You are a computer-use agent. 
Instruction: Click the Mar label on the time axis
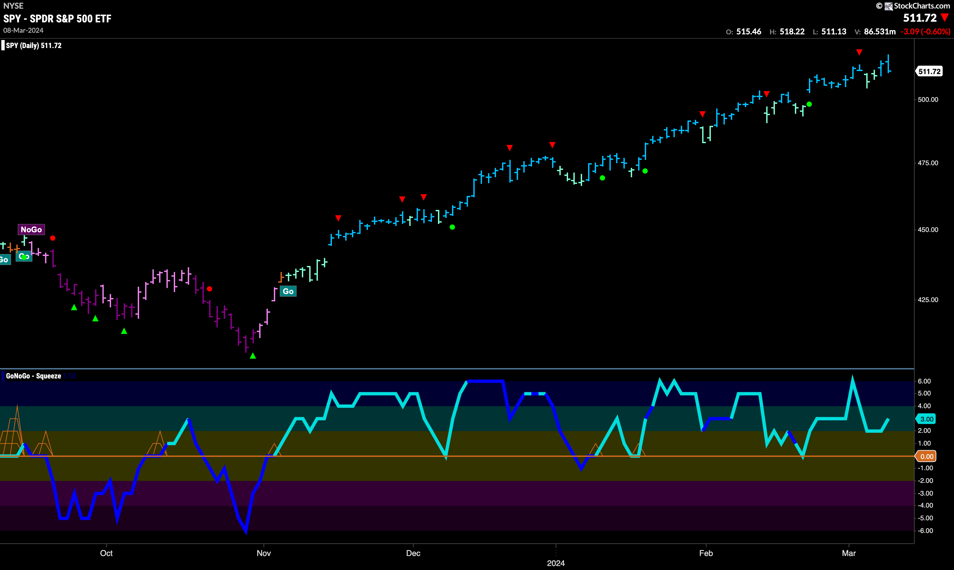pyautogui.click(x=849, y=553)
